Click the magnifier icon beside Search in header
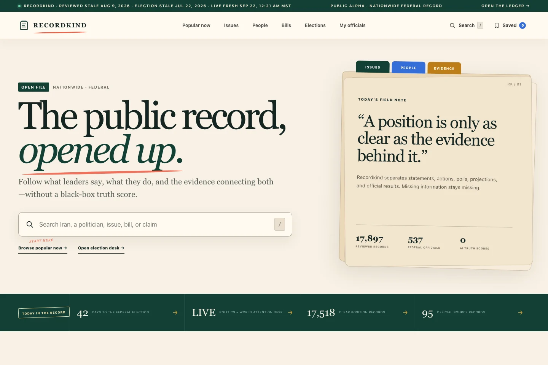This screenshot has width=548, height=365. (x=452, y=25)
